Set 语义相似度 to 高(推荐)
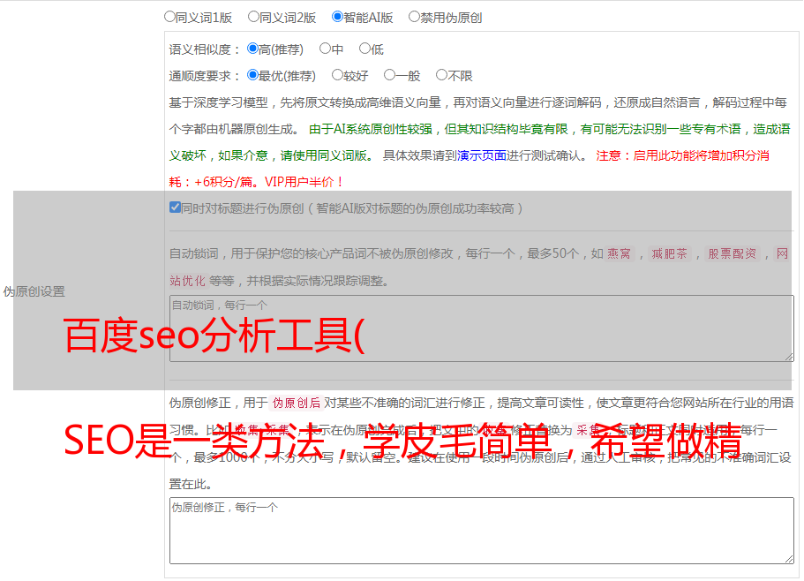The image size is (804, 581). (252, 49)
